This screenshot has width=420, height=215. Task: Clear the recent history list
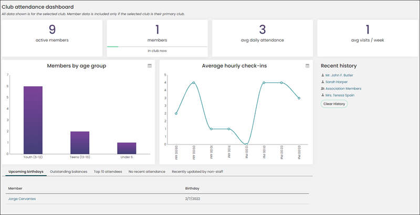334,104
